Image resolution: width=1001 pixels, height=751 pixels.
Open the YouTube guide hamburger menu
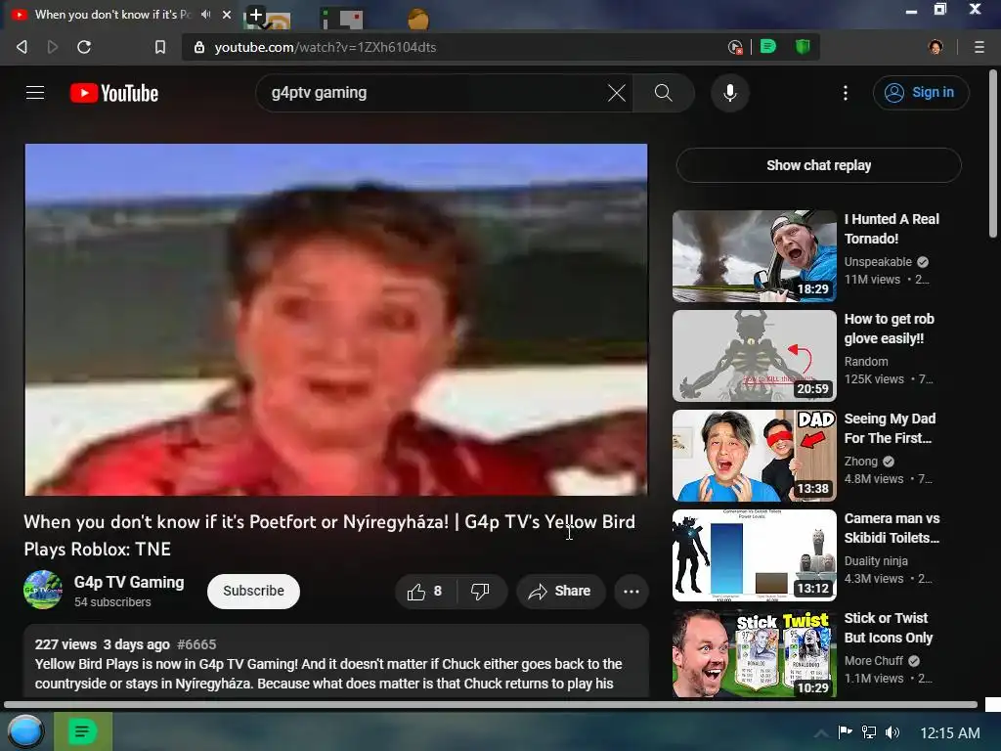click(35, 93)
